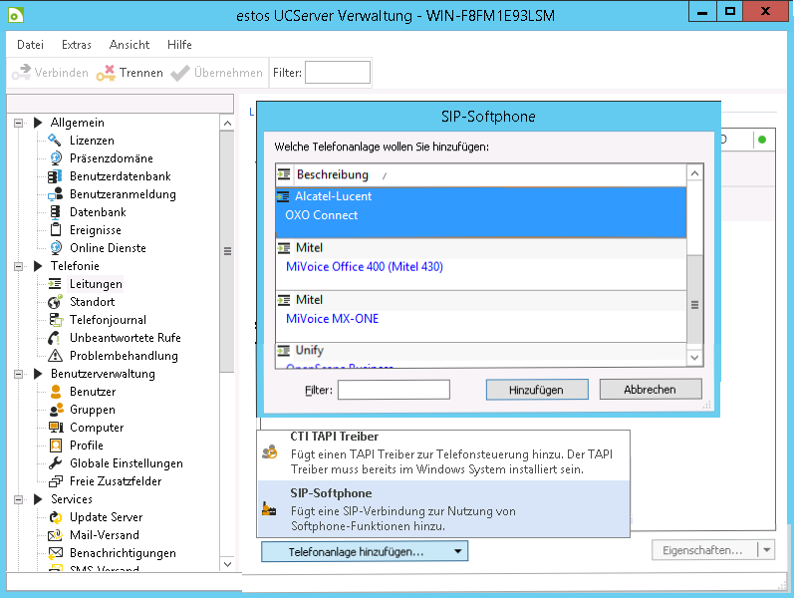Click the Mail-Versand envelope icon
The image size is (794, 598).
[55, 535]
